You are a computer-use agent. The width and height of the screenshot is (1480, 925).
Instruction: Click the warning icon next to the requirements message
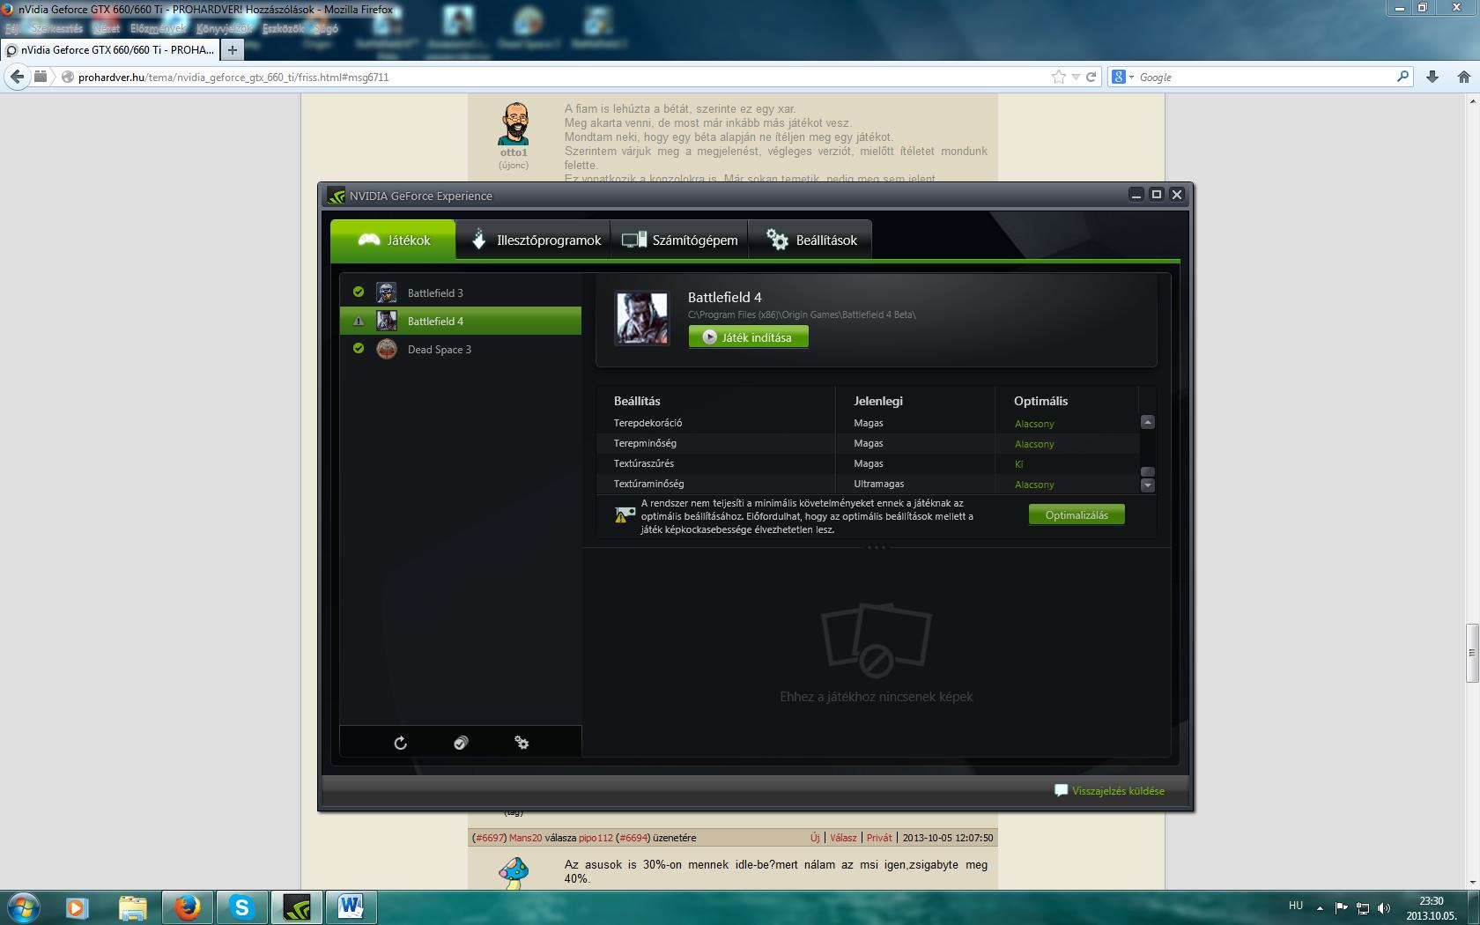click(x=625, y=514)
